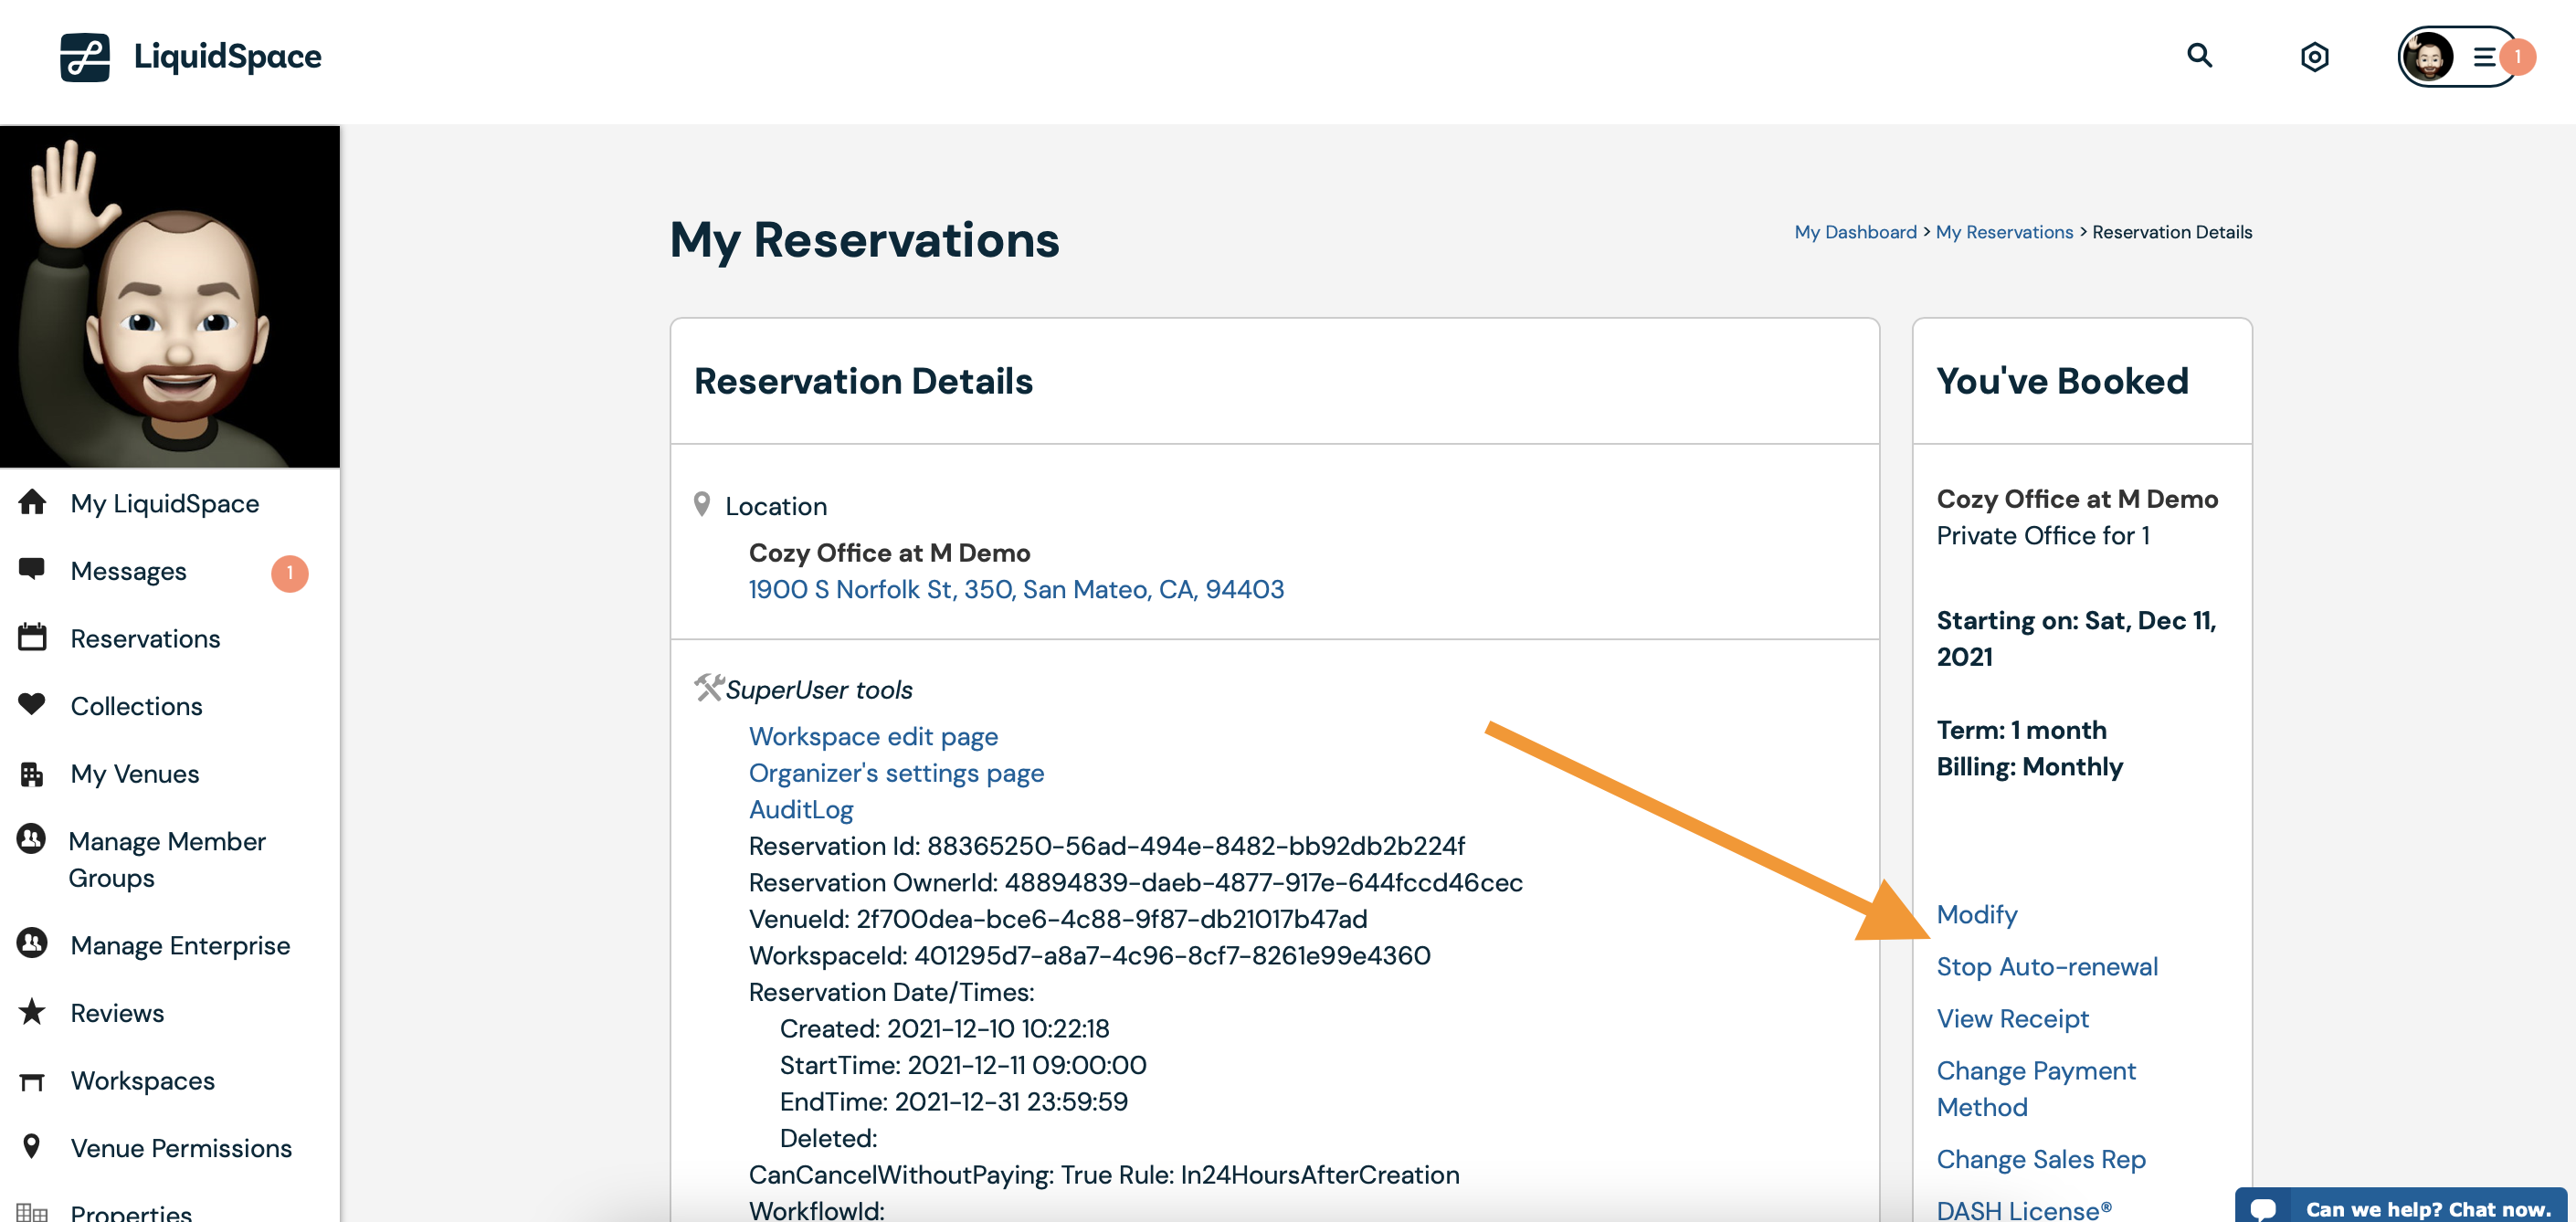Click the hexagon settings icon in header

tap(2314, 57)
